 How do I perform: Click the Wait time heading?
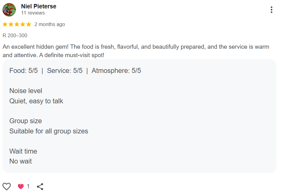(x=23, y=151)
